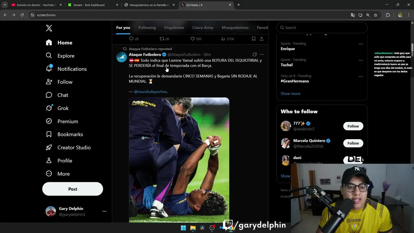Click the X Search field
Screen dimensions: 414x233
[x=322, y=28]
